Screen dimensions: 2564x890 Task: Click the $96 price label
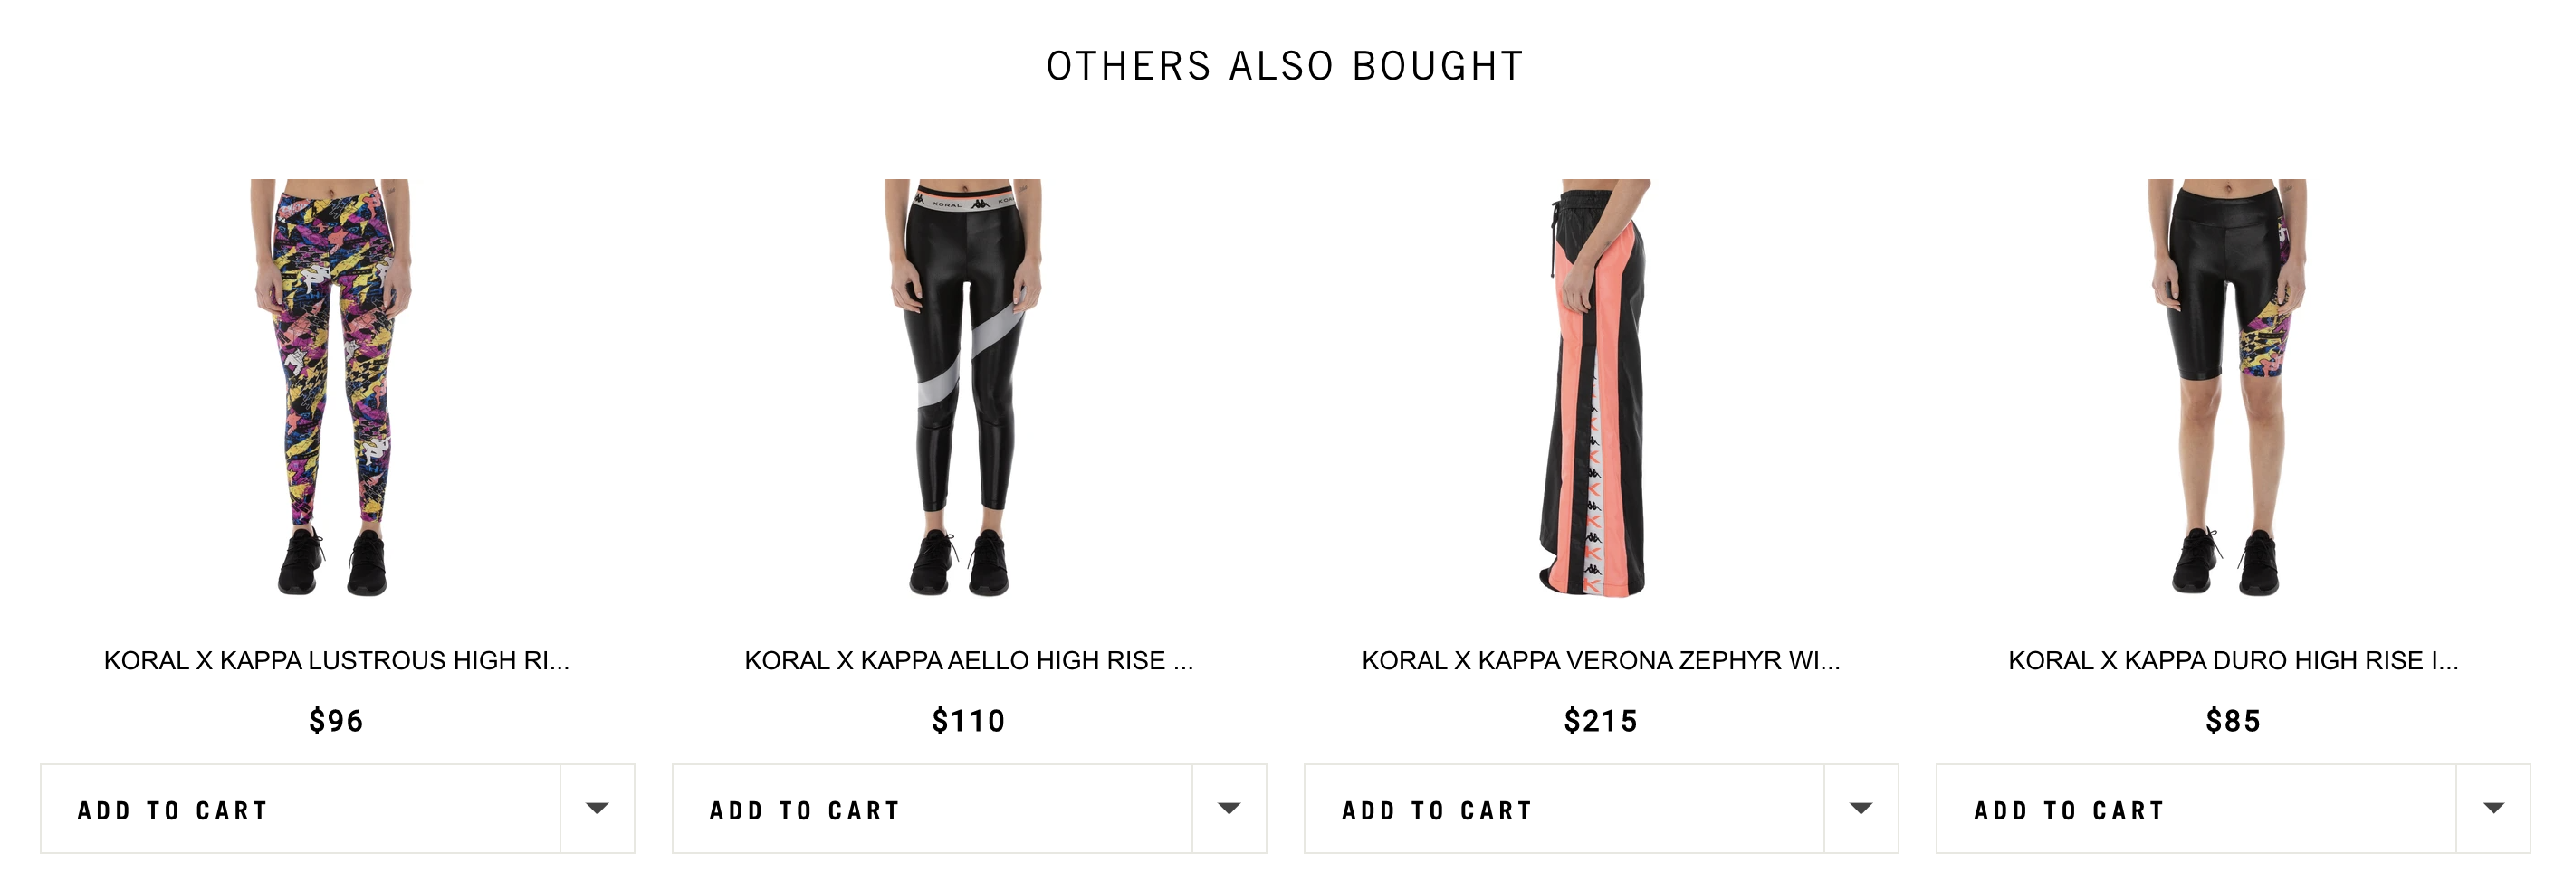[x=337, y=721]
